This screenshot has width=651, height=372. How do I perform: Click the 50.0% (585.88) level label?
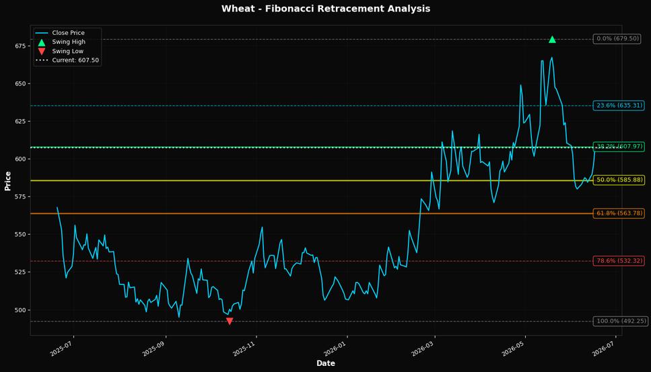click(x=619, y=180)
